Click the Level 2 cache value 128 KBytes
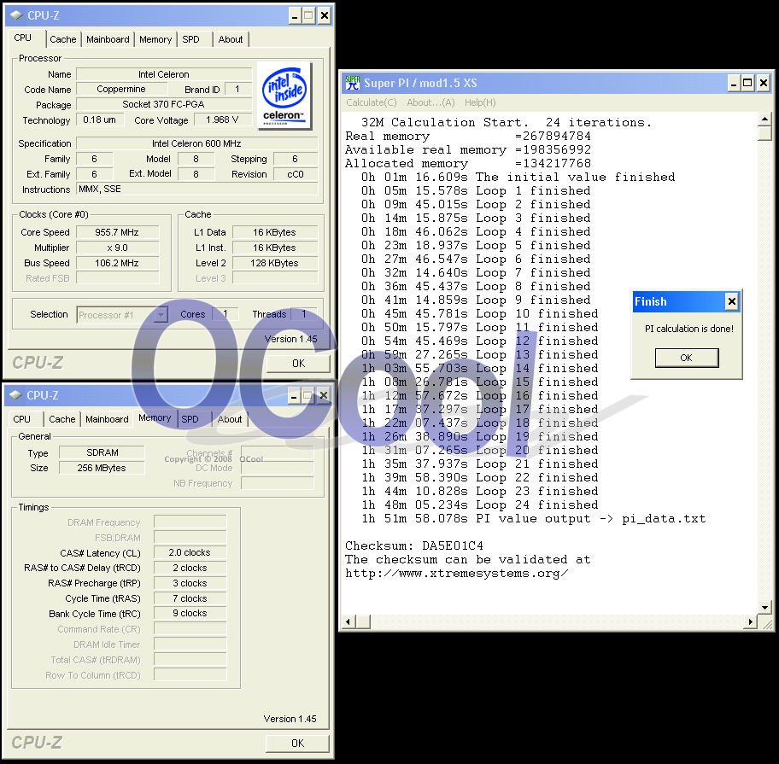This screenshot has height=764, width=779. tap(275, 263)
